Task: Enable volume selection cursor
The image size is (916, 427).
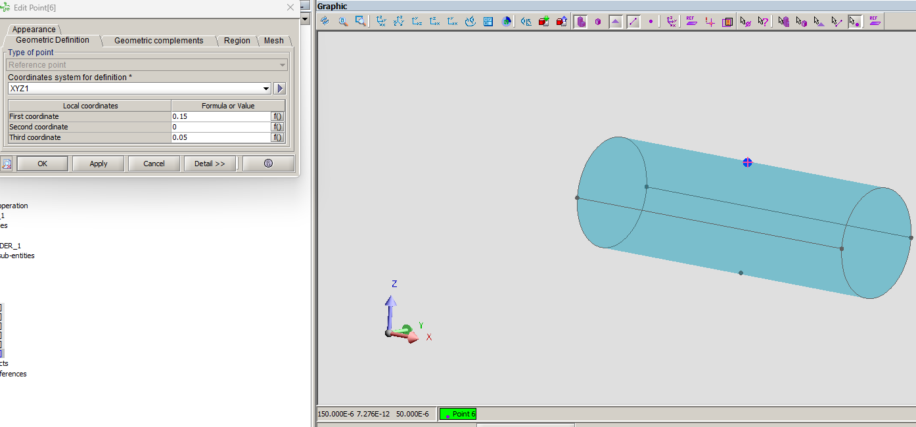Action: point(783,22)
